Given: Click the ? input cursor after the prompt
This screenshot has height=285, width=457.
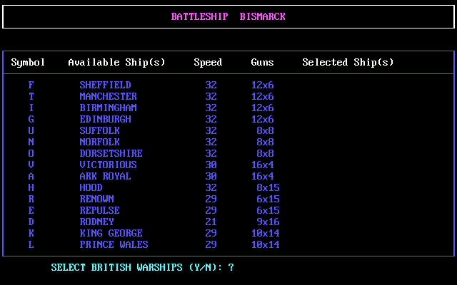Looking at the screenshot, I should pos(231,267).
